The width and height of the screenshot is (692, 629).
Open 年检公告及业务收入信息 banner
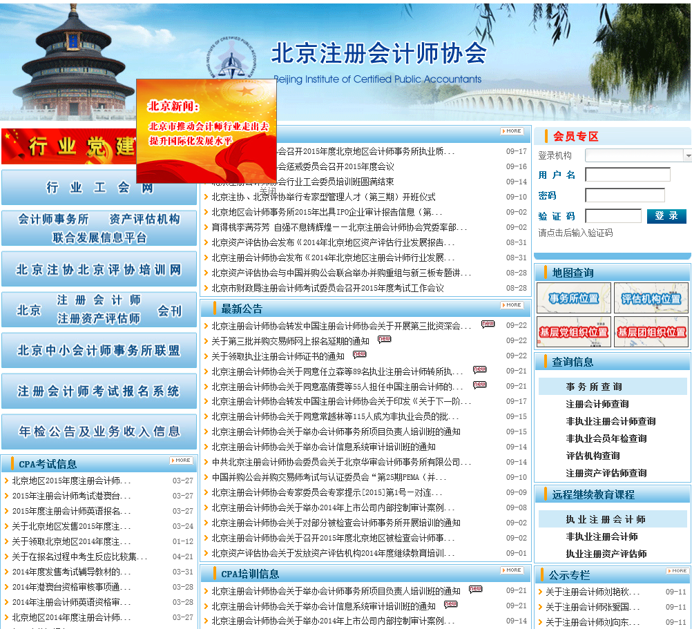point(99,432)
